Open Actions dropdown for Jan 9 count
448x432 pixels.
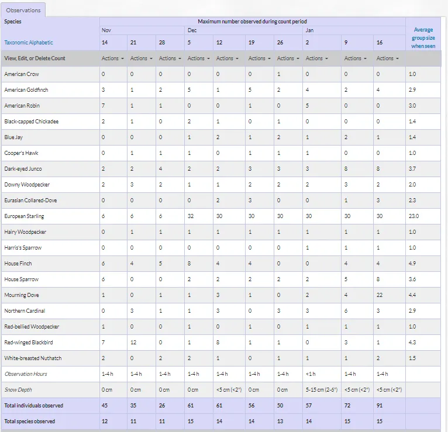pos(355,58)
